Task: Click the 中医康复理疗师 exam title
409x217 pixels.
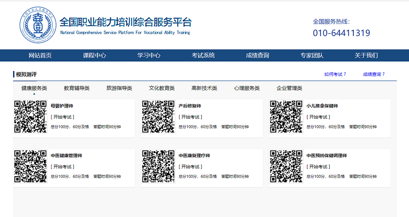Action: (x=194, y=155)
